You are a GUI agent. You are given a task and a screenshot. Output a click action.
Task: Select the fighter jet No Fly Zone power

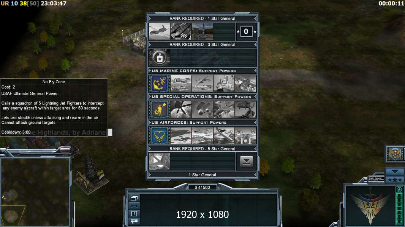coord(246,135)
